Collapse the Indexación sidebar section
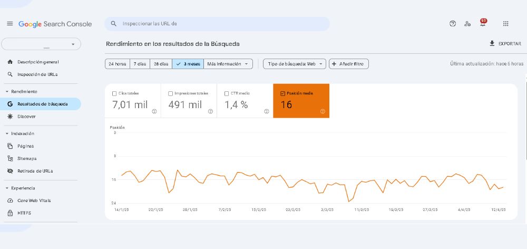527x249 pixels. [x=7, y=133]
